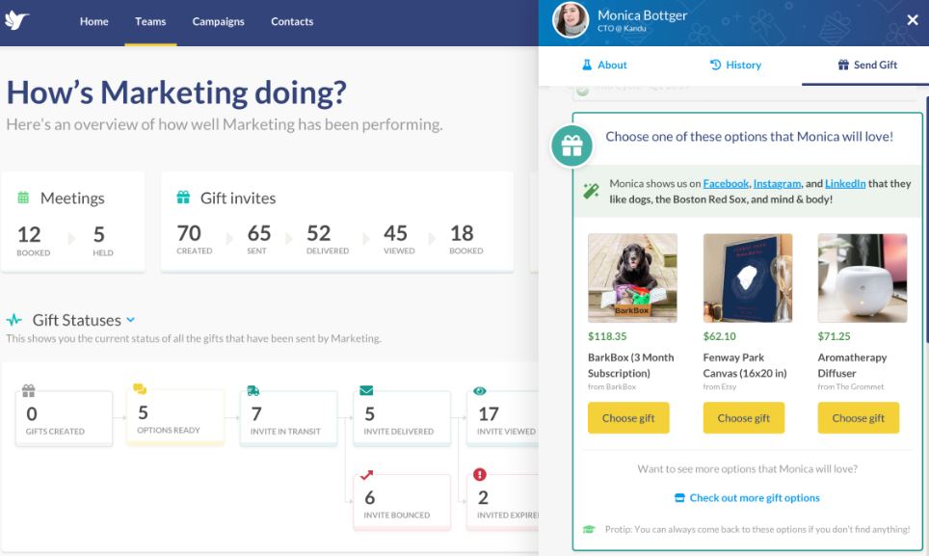Click the $71.25 price label
Image resolution: width=929 pixels, height=556 pixels.
(834, 336)
